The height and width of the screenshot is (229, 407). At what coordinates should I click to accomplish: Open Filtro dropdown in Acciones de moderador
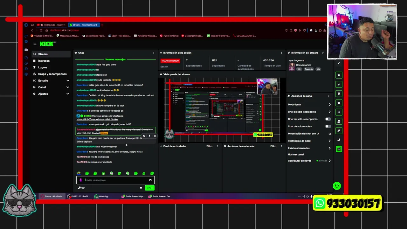coord(273,146)
